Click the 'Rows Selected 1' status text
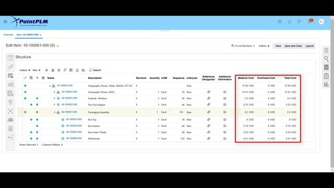The height and width of the screenshot is (188, 334). pyautogui.click(x=29, y=145)
